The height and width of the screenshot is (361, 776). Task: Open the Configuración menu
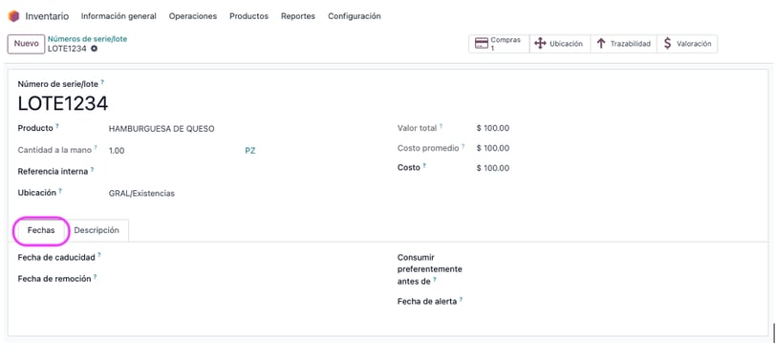click(355, 16)
